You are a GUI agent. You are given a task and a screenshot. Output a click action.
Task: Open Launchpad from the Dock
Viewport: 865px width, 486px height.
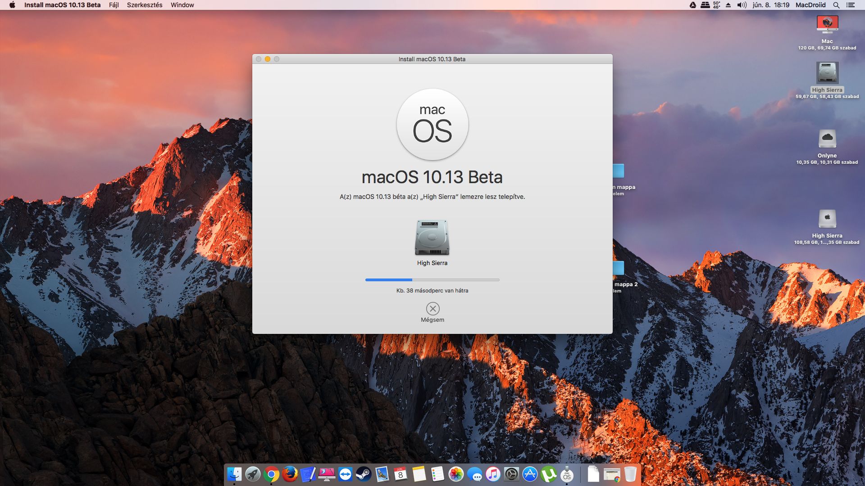(x=253, y=474)
